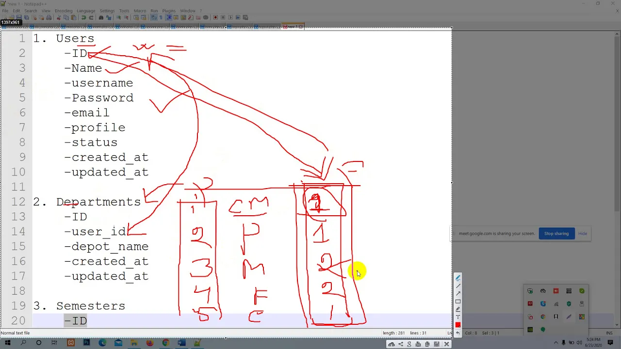Select the Lightshot line tool
The image size is (621, 349).
(458, 286)
